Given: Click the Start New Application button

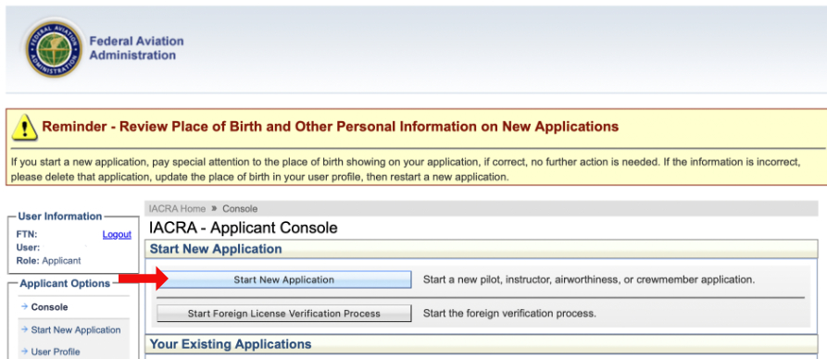Looking at the screenshot, I should [x=283, y=280].
